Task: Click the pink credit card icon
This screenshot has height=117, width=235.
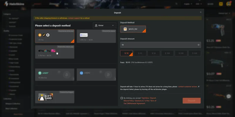Action: click(53, 51)
